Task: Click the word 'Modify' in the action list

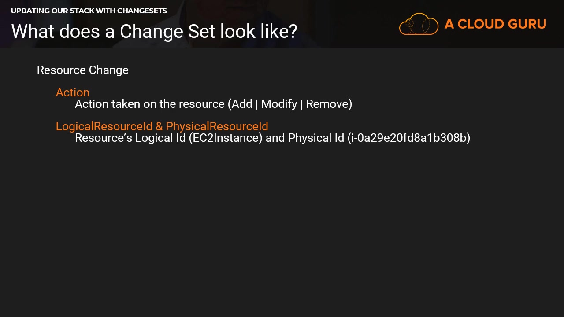Action: point(279,104)
